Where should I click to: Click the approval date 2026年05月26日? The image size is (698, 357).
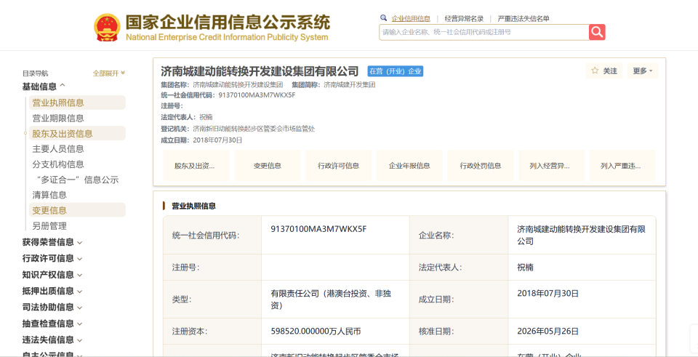point(548,331)
